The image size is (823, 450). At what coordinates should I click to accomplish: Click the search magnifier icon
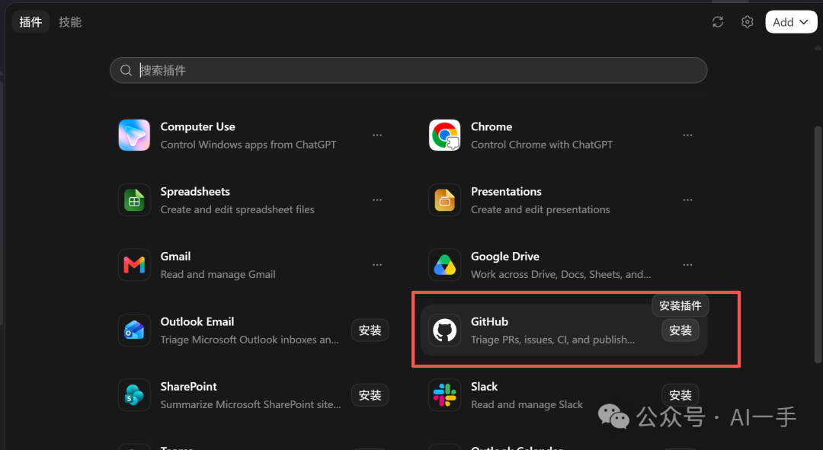tap(126, 70)
